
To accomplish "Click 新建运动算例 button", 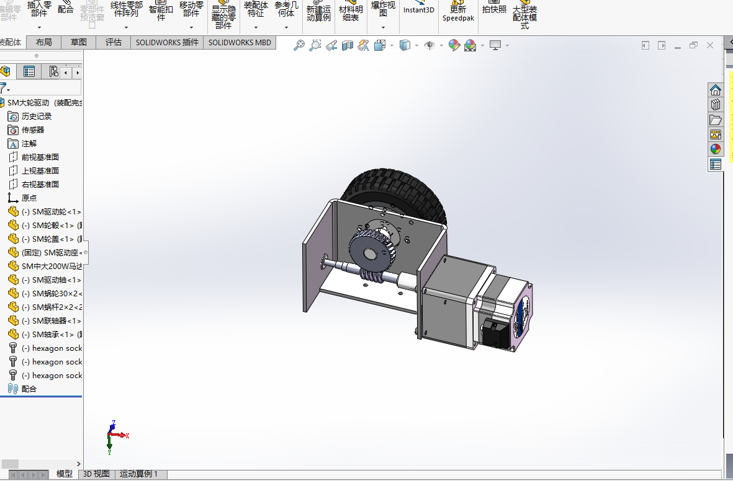I will (319, 11).
